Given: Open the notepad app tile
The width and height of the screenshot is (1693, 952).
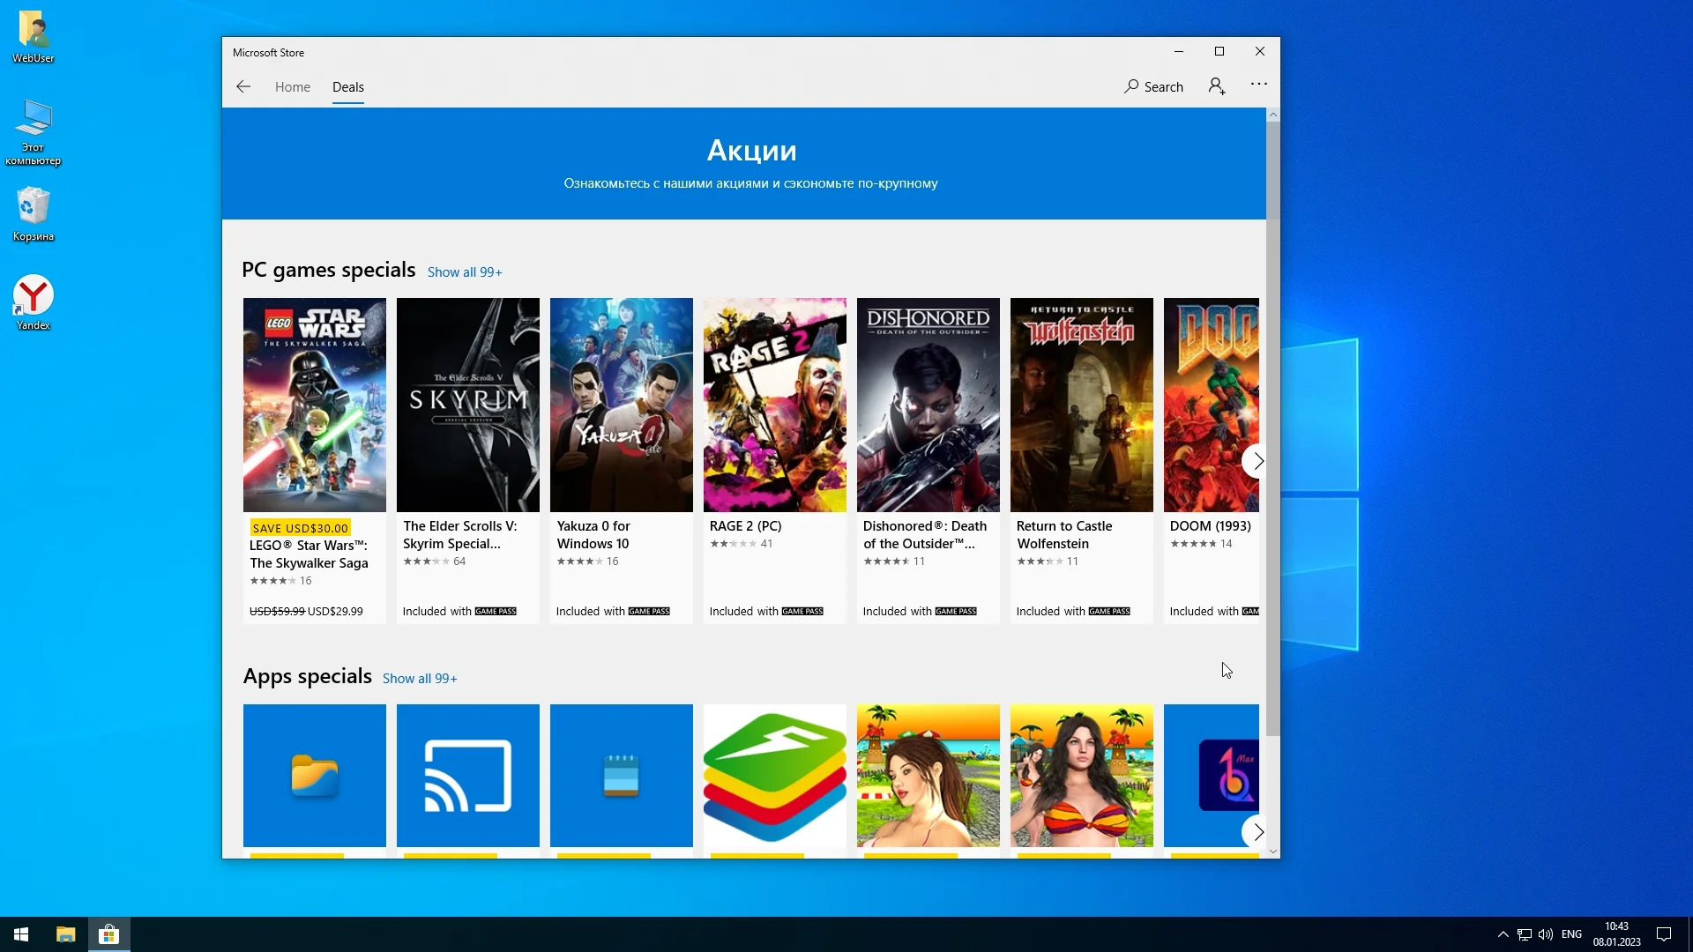Looking at the screenshot, I should (x=621, y=775).
